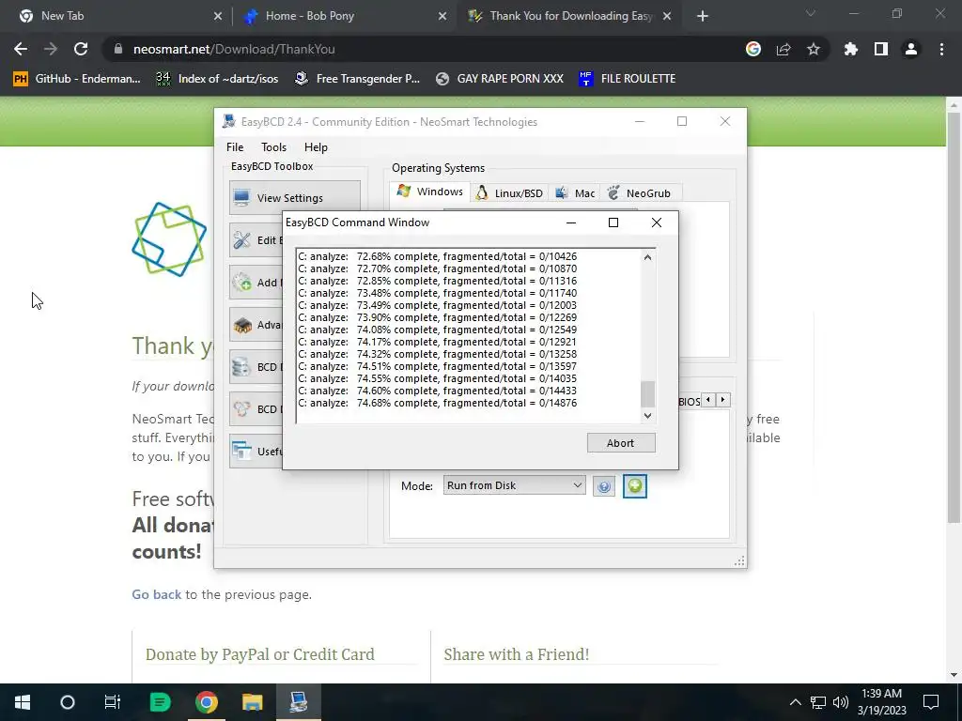Click the NeoSmart logo on the page

(169, 239)
